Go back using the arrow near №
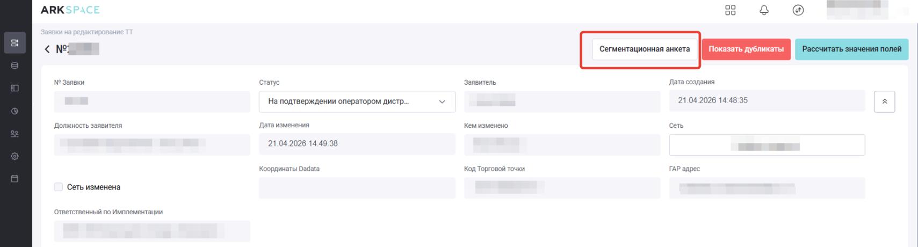This screenshot has height=247, width=918. tap(47, 49)
